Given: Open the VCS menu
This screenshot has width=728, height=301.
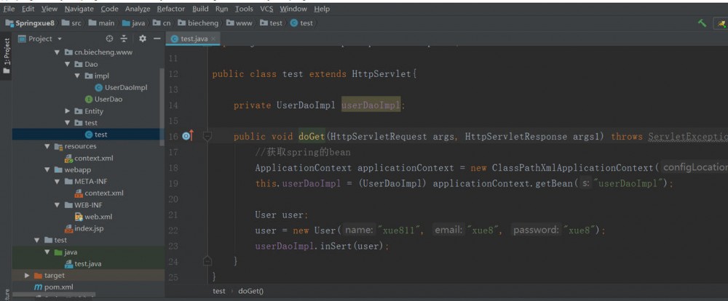Looking at the screenshot, I should click(x=266, y=9).
